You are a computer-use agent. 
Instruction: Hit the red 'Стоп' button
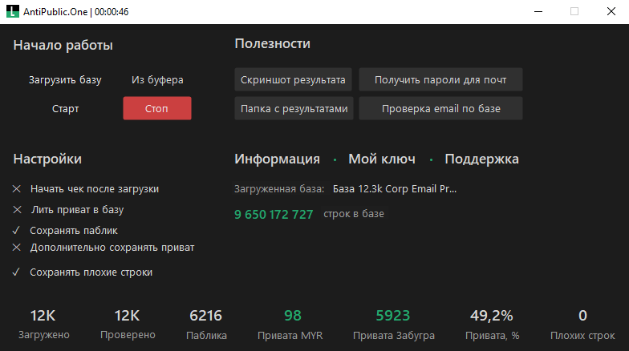pyautogui.click(x=157, y=109)
